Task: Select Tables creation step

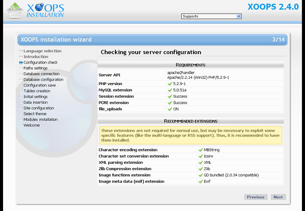Action: (37, 91)
